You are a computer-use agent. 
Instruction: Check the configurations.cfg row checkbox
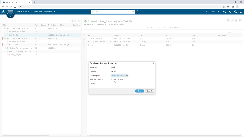tap(84, 39)
